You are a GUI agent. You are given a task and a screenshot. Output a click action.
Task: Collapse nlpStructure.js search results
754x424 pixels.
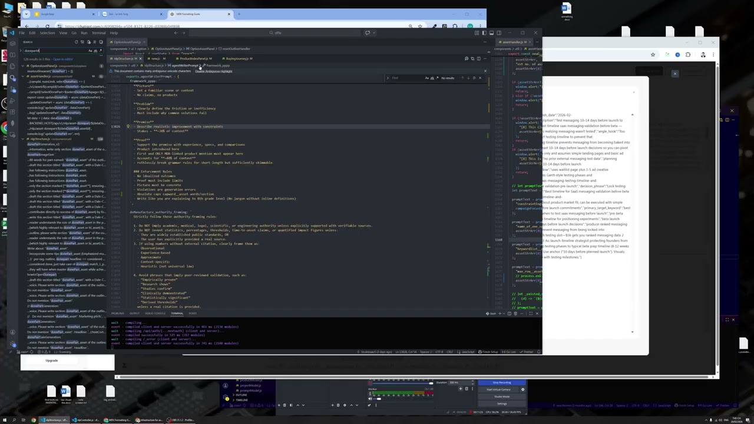tap(23, 139)
